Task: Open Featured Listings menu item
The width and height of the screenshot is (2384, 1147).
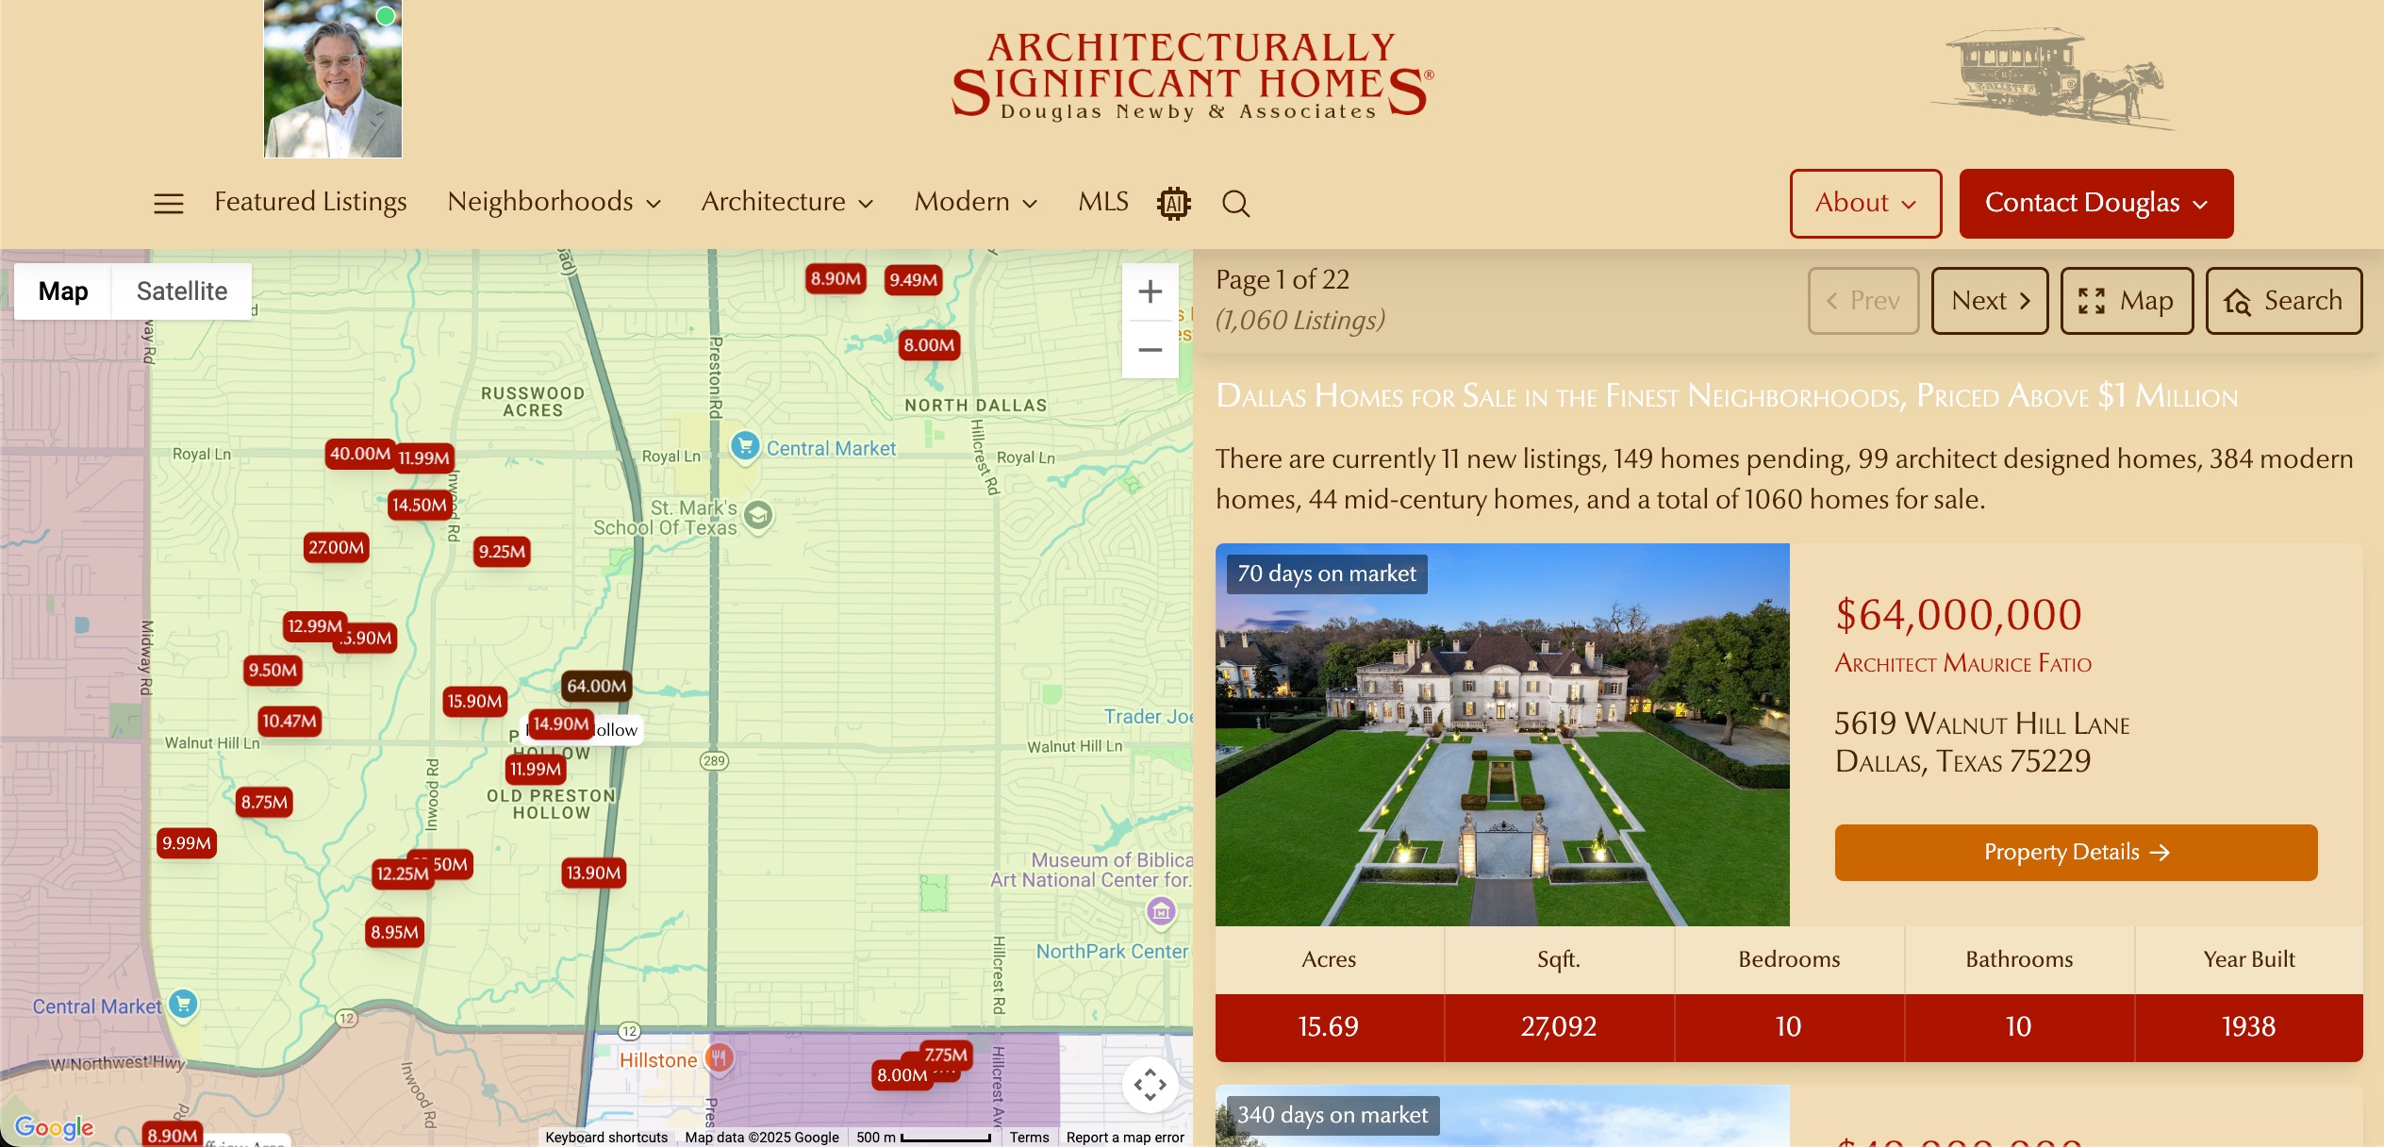Action: tap(310, 202)
